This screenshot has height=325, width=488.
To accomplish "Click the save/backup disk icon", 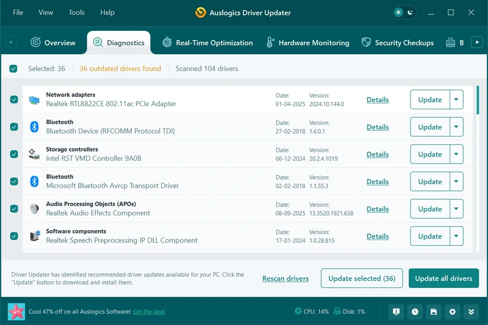I will click(x=433, y=312).
